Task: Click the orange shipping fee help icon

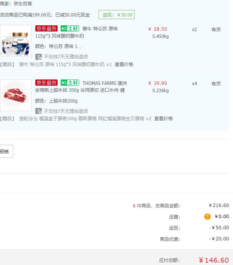Action: coord(207,217)
